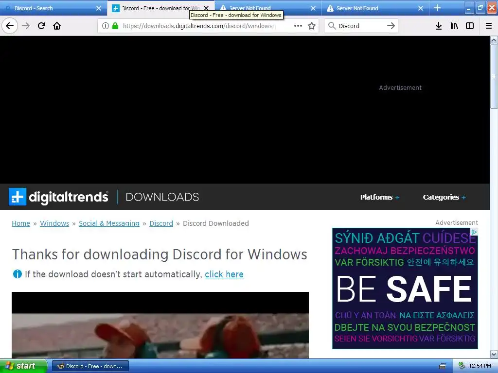Expand the Platforms menu

click(379, 197)
